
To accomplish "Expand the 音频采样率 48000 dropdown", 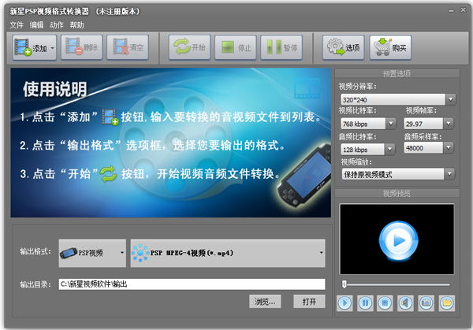I will tap(449, 147).
